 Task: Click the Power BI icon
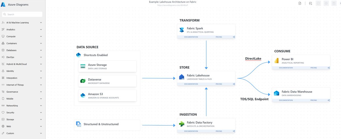point(277,61)
